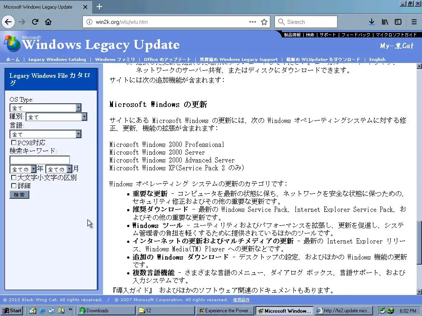Click the My-Cat logo in header
This screenshot has height=316, width=422.
(x=396, y=46)
